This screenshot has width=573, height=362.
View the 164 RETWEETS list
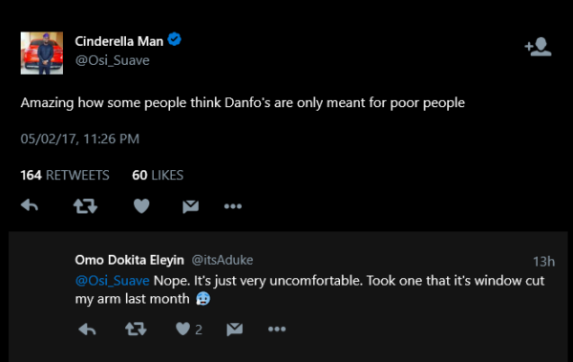point(65,175)
